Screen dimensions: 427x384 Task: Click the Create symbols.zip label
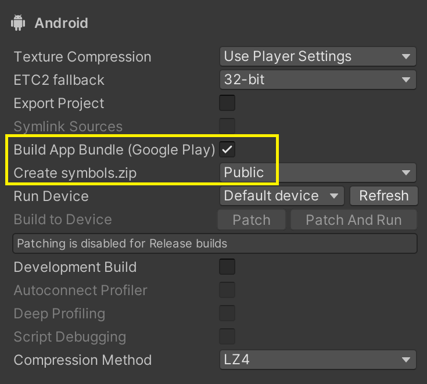(x=75, y=173)
